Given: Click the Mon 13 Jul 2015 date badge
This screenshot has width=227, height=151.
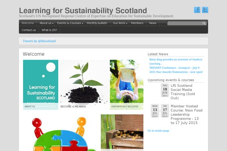Looking at the screenshot, I should (x=155, y=111).
